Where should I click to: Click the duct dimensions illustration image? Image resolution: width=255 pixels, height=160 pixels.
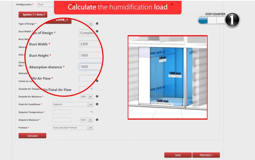[x=168, y=77]
